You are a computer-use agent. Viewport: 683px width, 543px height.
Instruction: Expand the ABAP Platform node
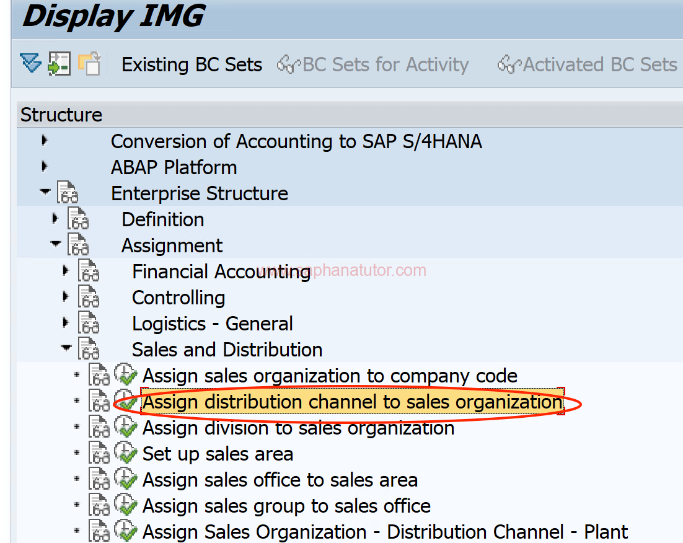[44, 167]
